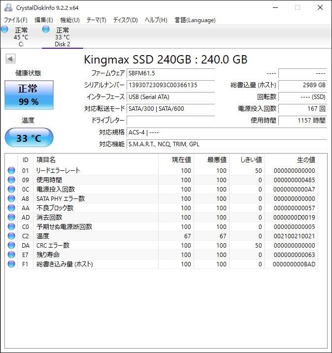Click status orb for ID 09 使用時間
The image size is (332, 353).
coord(11,180)
